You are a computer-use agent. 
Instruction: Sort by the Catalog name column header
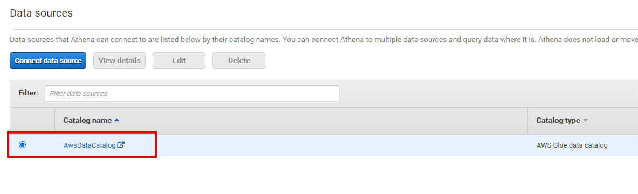87,120
